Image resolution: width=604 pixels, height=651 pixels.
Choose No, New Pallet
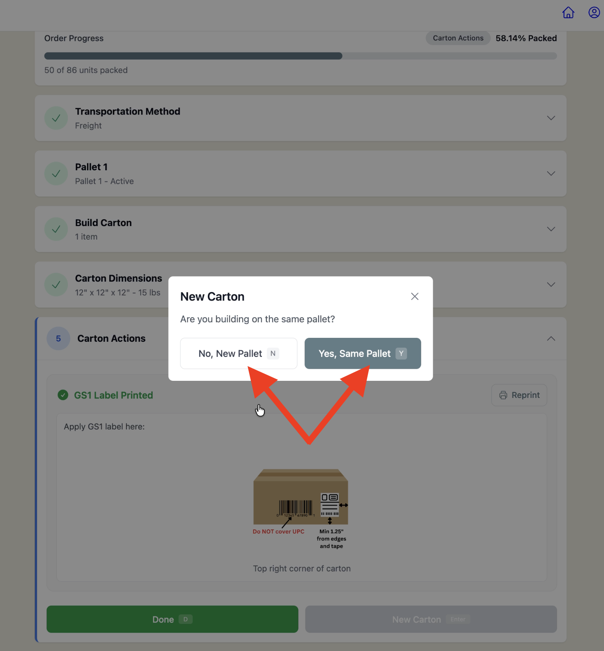pos(239,353)
